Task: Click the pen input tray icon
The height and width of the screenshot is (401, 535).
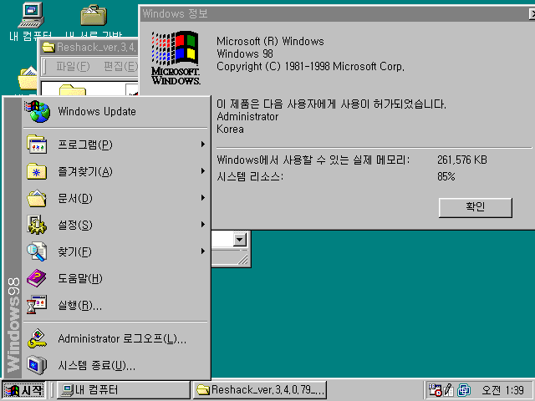Action: tap(448, 390)
